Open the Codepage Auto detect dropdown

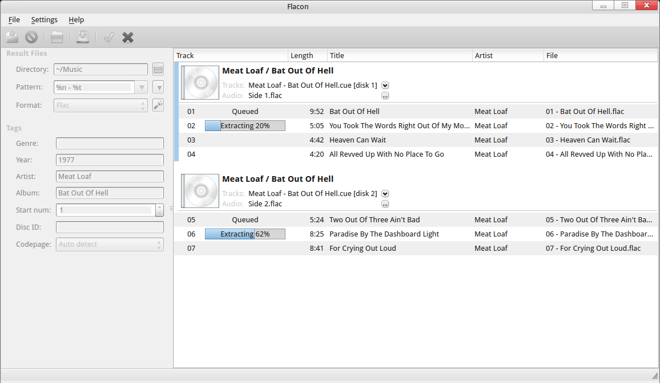110,245
